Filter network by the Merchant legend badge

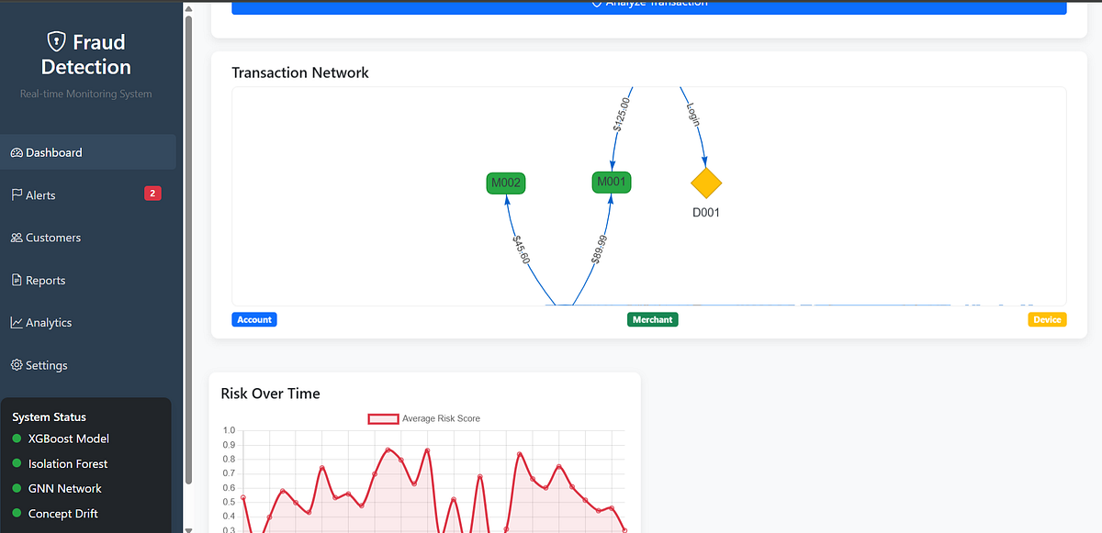coord(653,319)
